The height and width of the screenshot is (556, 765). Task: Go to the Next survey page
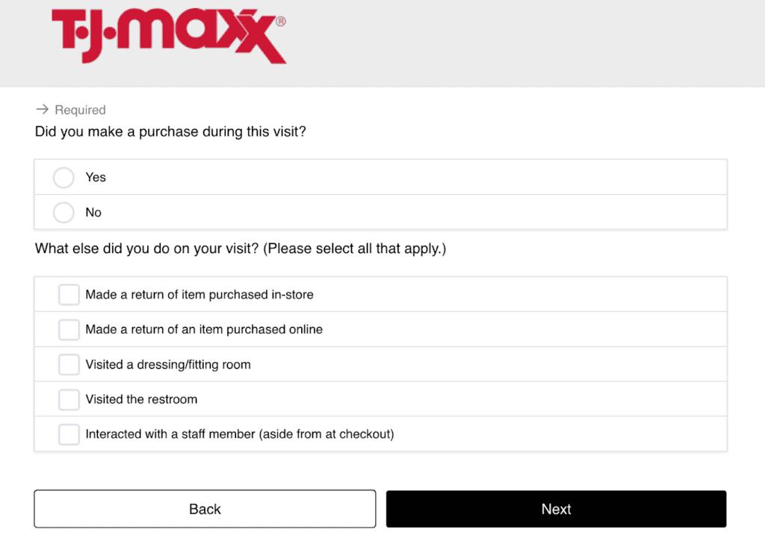[x=556, y=509]
